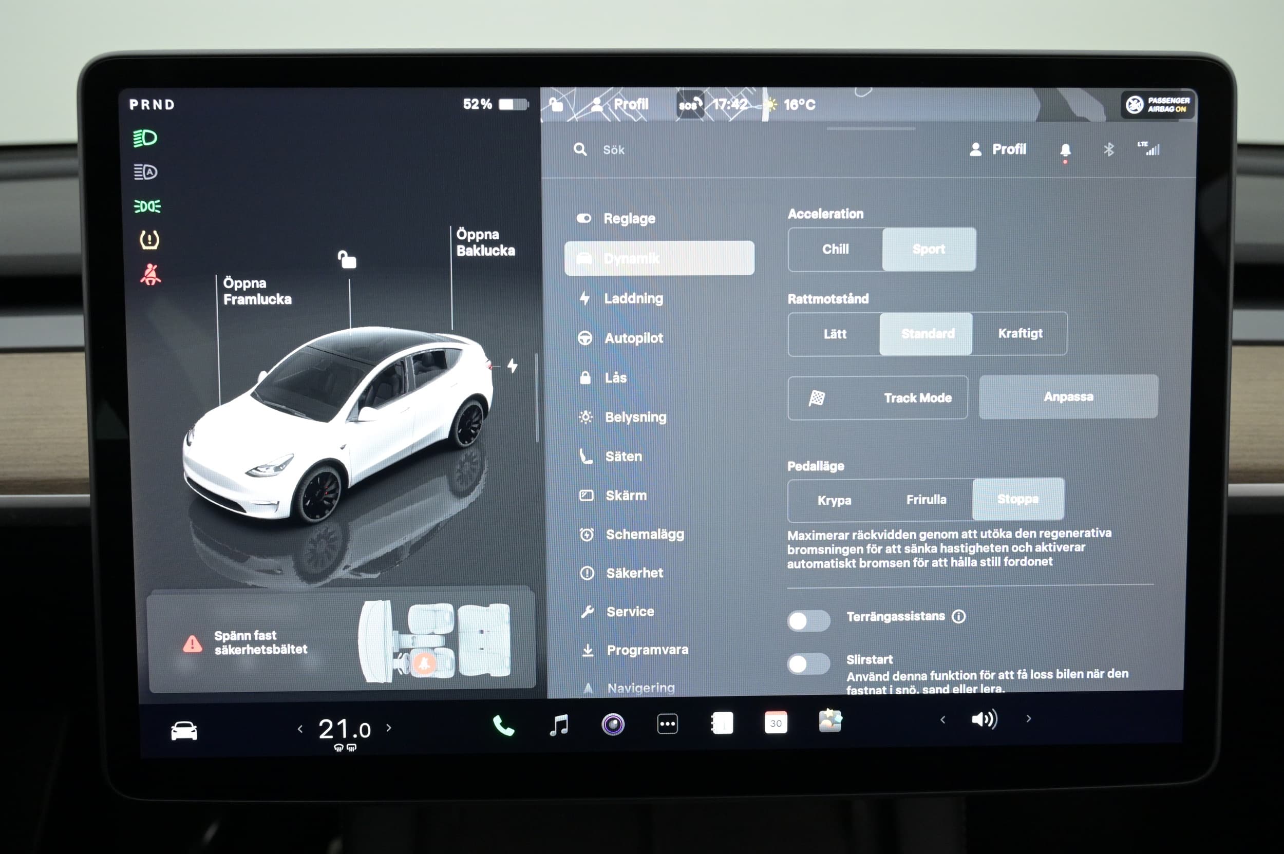Open the Säkerhet settings menu

659,573
